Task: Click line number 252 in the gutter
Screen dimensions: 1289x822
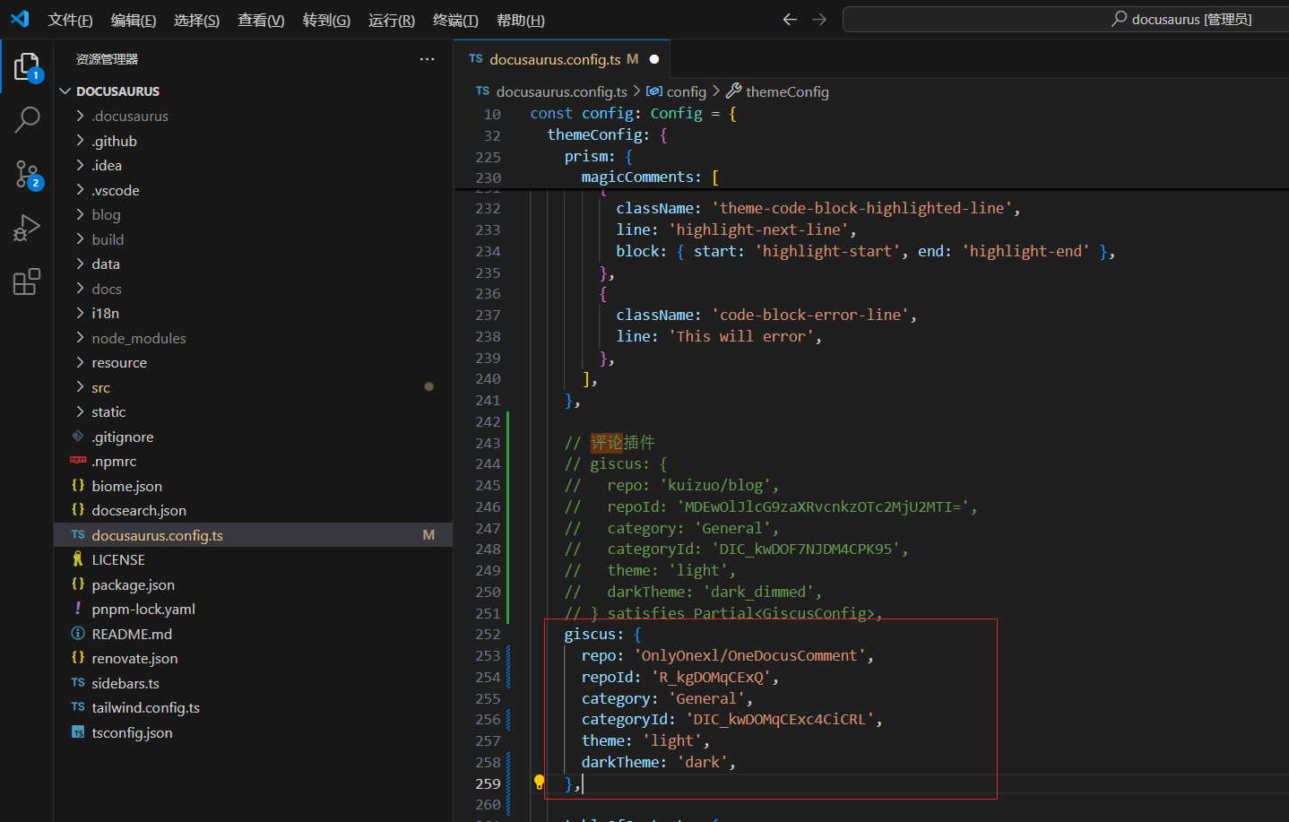Action: point(488,634)
